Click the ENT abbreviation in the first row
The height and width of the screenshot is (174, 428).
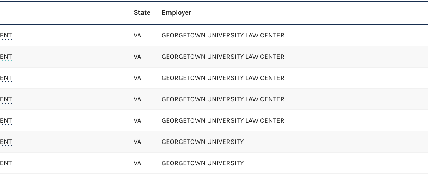click(6, 36)
